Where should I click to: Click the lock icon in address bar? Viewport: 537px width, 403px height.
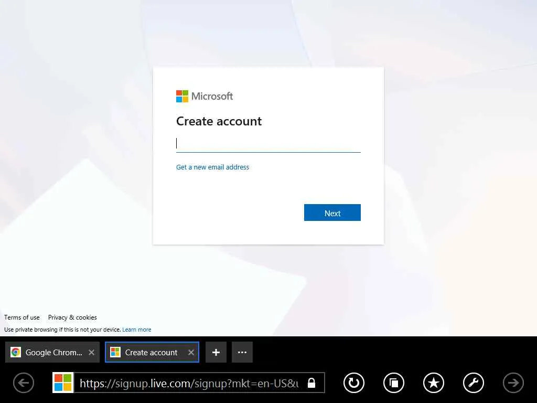click(312, 383)
